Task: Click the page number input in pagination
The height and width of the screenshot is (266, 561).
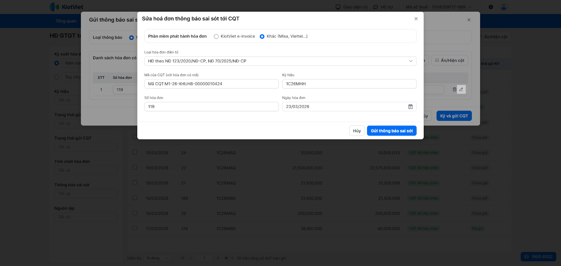Action: click(x=204, y=258)
